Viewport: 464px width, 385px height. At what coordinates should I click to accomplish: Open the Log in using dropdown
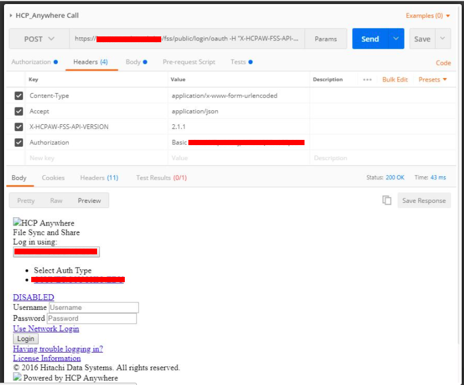(56, 251)
